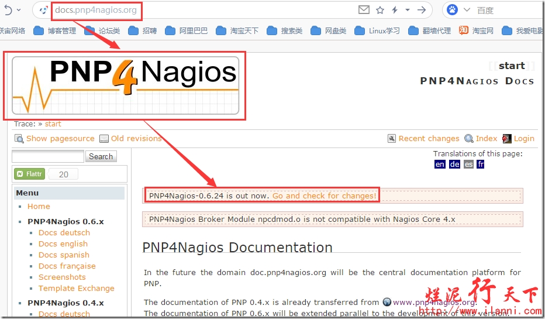Open Recent changes
545x319 pixels.
(x=424, y=139)
